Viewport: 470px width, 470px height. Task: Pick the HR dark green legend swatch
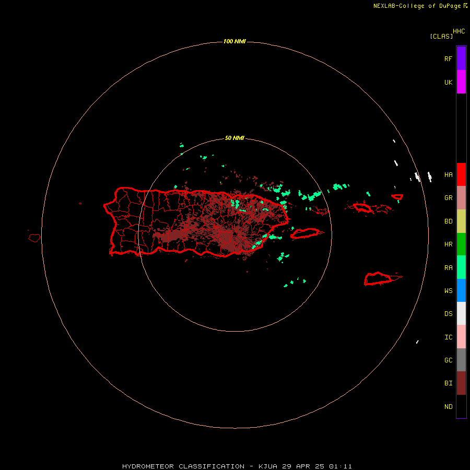(461, 244)
